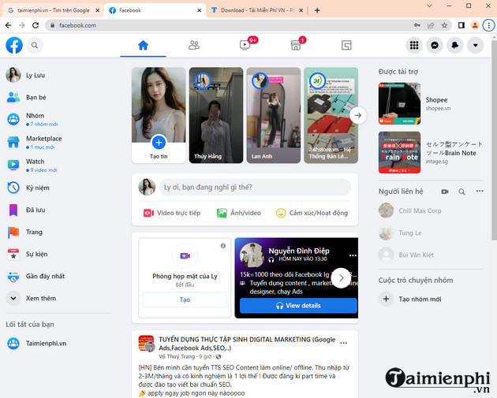The image size is (497, 398).
Task: Click the share page icon
Action: point(431,25)
